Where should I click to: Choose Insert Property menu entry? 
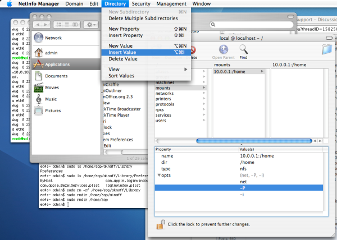point(146,35)
